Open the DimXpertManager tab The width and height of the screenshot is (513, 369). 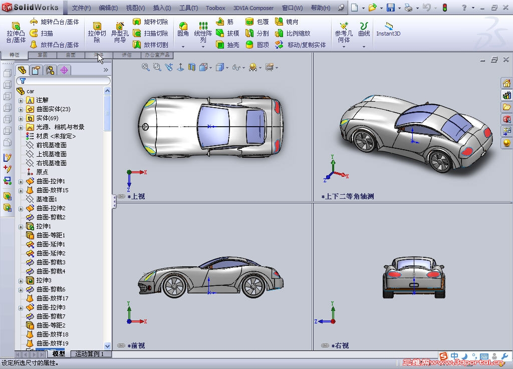(x=64, y=70)
